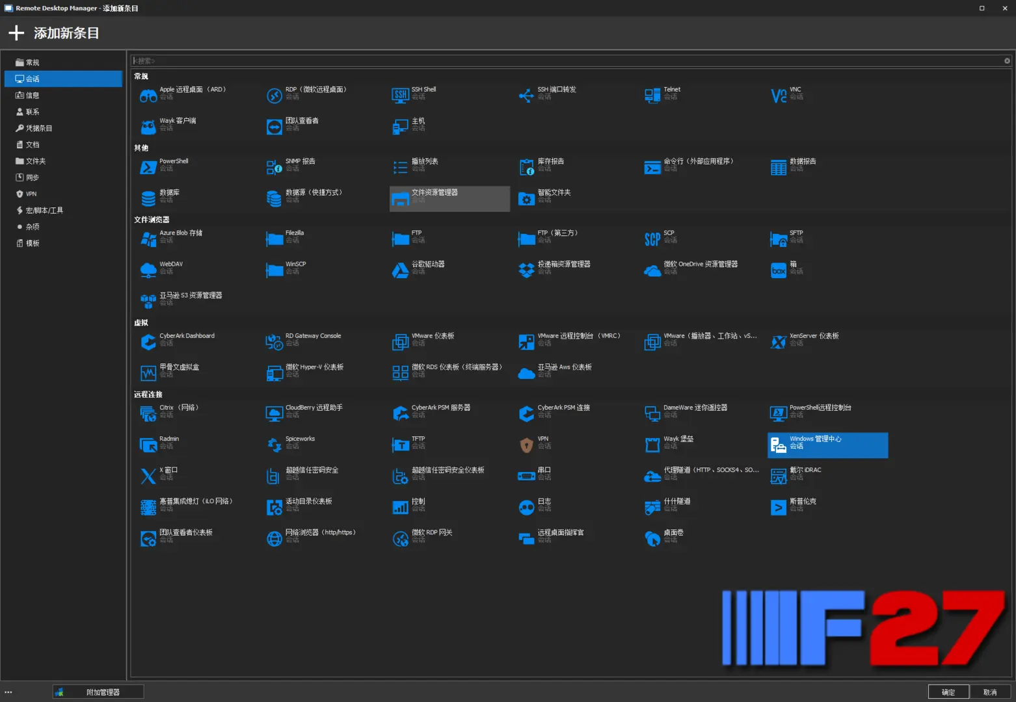Select the SNMP 报告 icon
The image size is (1016, 702).
coord(274,168)
